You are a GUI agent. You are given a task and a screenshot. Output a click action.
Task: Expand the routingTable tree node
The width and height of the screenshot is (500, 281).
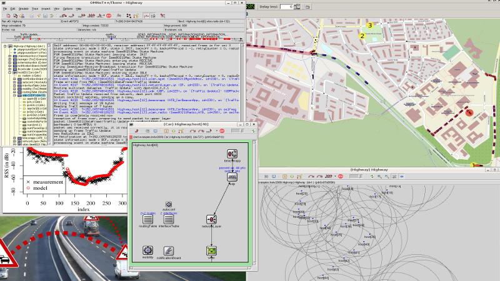point(14,92)
